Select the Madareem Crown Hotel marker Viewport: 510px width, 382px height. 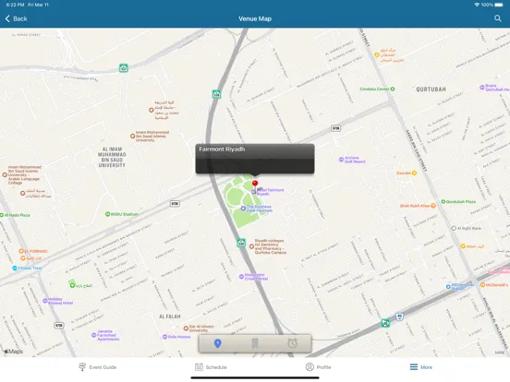coord(241,277)
